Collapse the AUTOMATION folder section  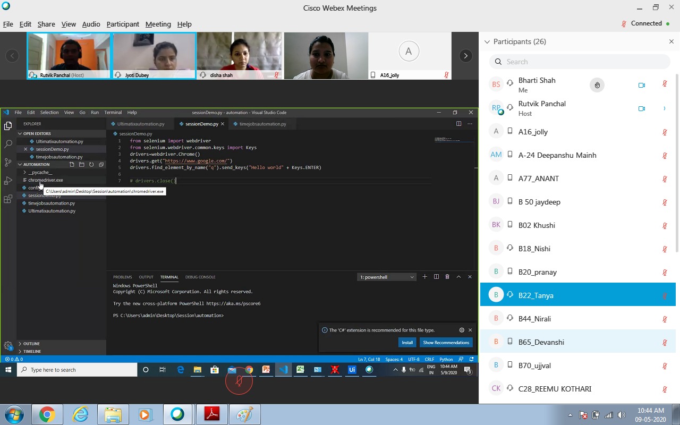[x=20, y=165]
